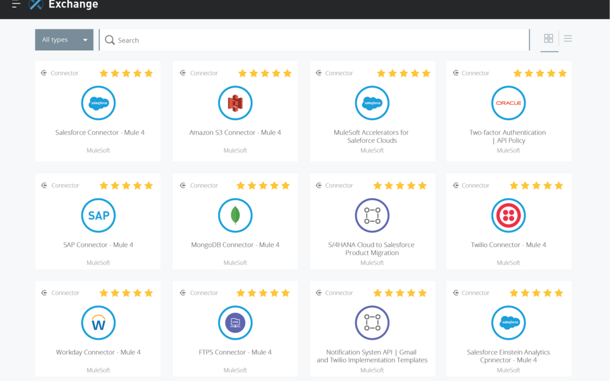This screenshot has width=610, height=381.
Task: Click the star rating on MongoDB Connector card
Action: pos(263,185)
